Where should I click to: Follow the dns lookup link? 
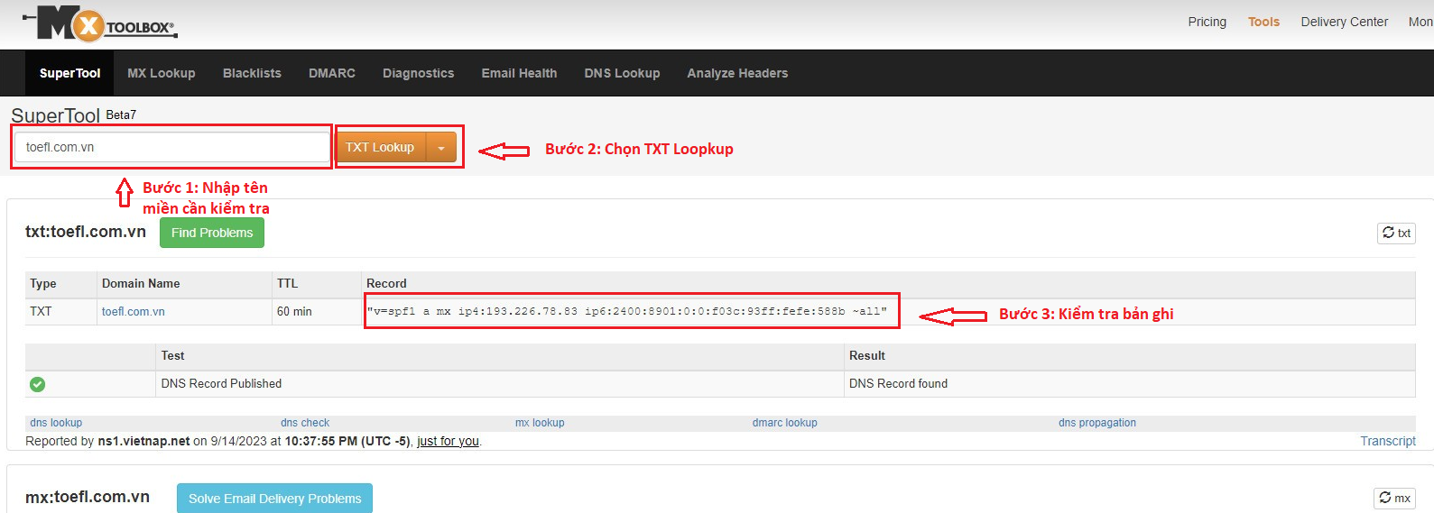click(56, 423)
